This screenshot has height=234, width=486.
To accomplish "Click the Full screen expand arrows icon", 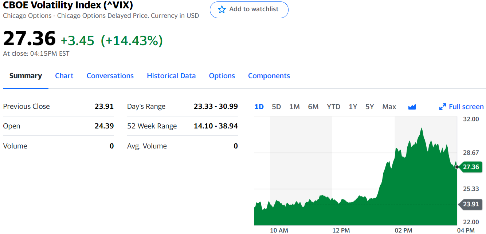I will pyautogui.click(x=443, y=107).
